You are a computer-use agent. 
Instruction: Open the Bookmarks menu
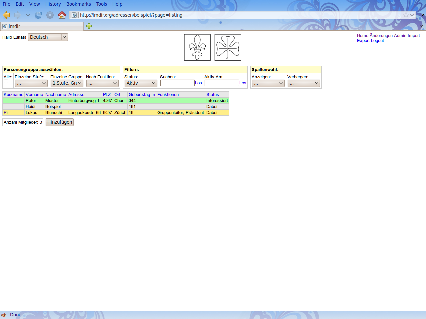point(78,4)
